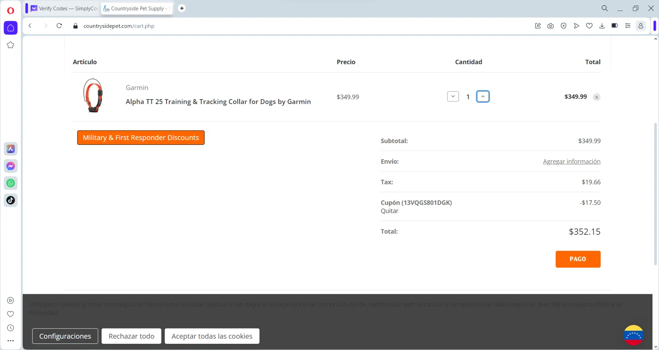Open the sidebar heart bookmarks icon
The image size is (659, 350).
pos(11,314)
